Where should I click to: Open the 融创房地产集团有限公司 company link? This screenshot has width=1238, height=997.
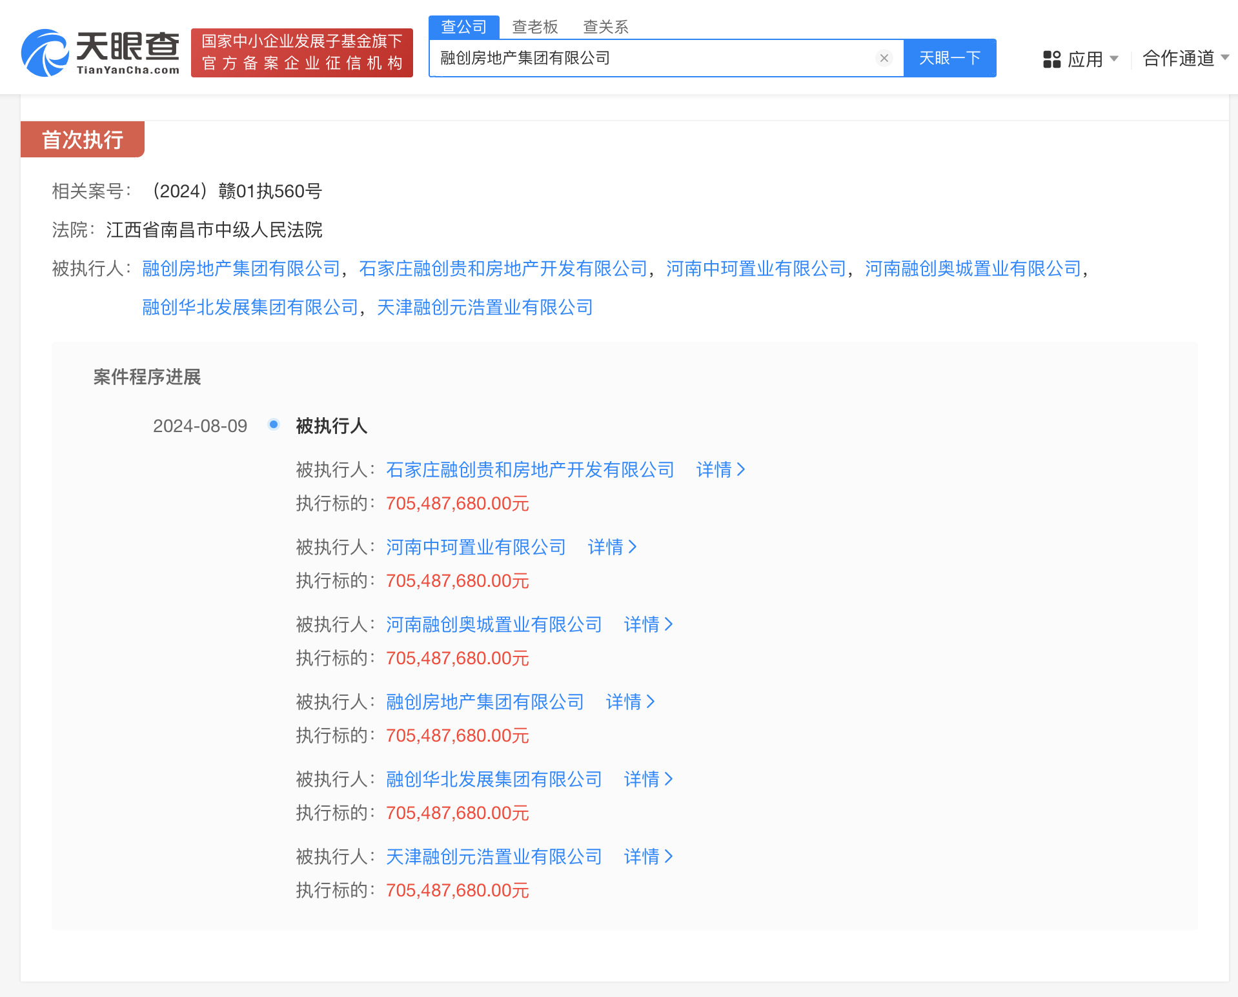pos(239,270)
